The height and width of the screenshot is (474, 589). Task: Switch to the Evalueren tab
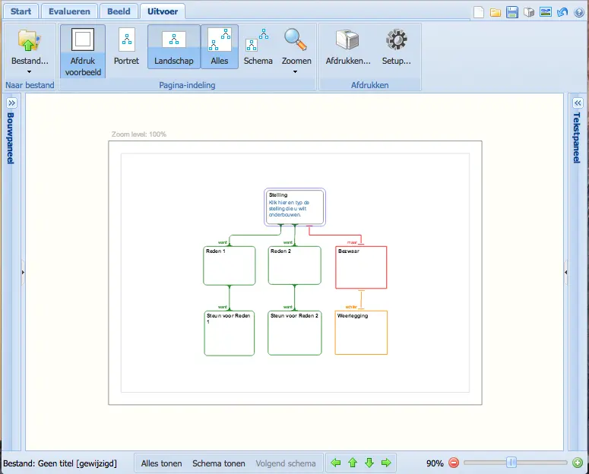(69, 11)
